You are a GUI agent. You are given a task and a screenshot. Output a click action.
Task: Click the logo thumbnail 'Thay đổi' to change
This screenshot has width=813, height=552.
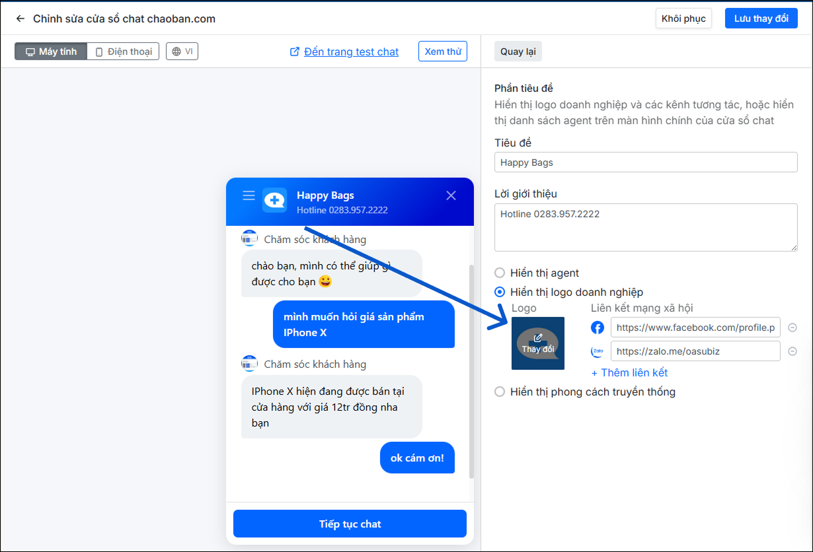click(538, 343)
